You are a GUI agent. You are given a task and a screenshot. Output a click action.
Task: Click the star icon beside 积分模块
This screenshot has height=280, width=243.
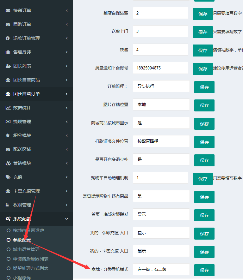pos(8,135)
